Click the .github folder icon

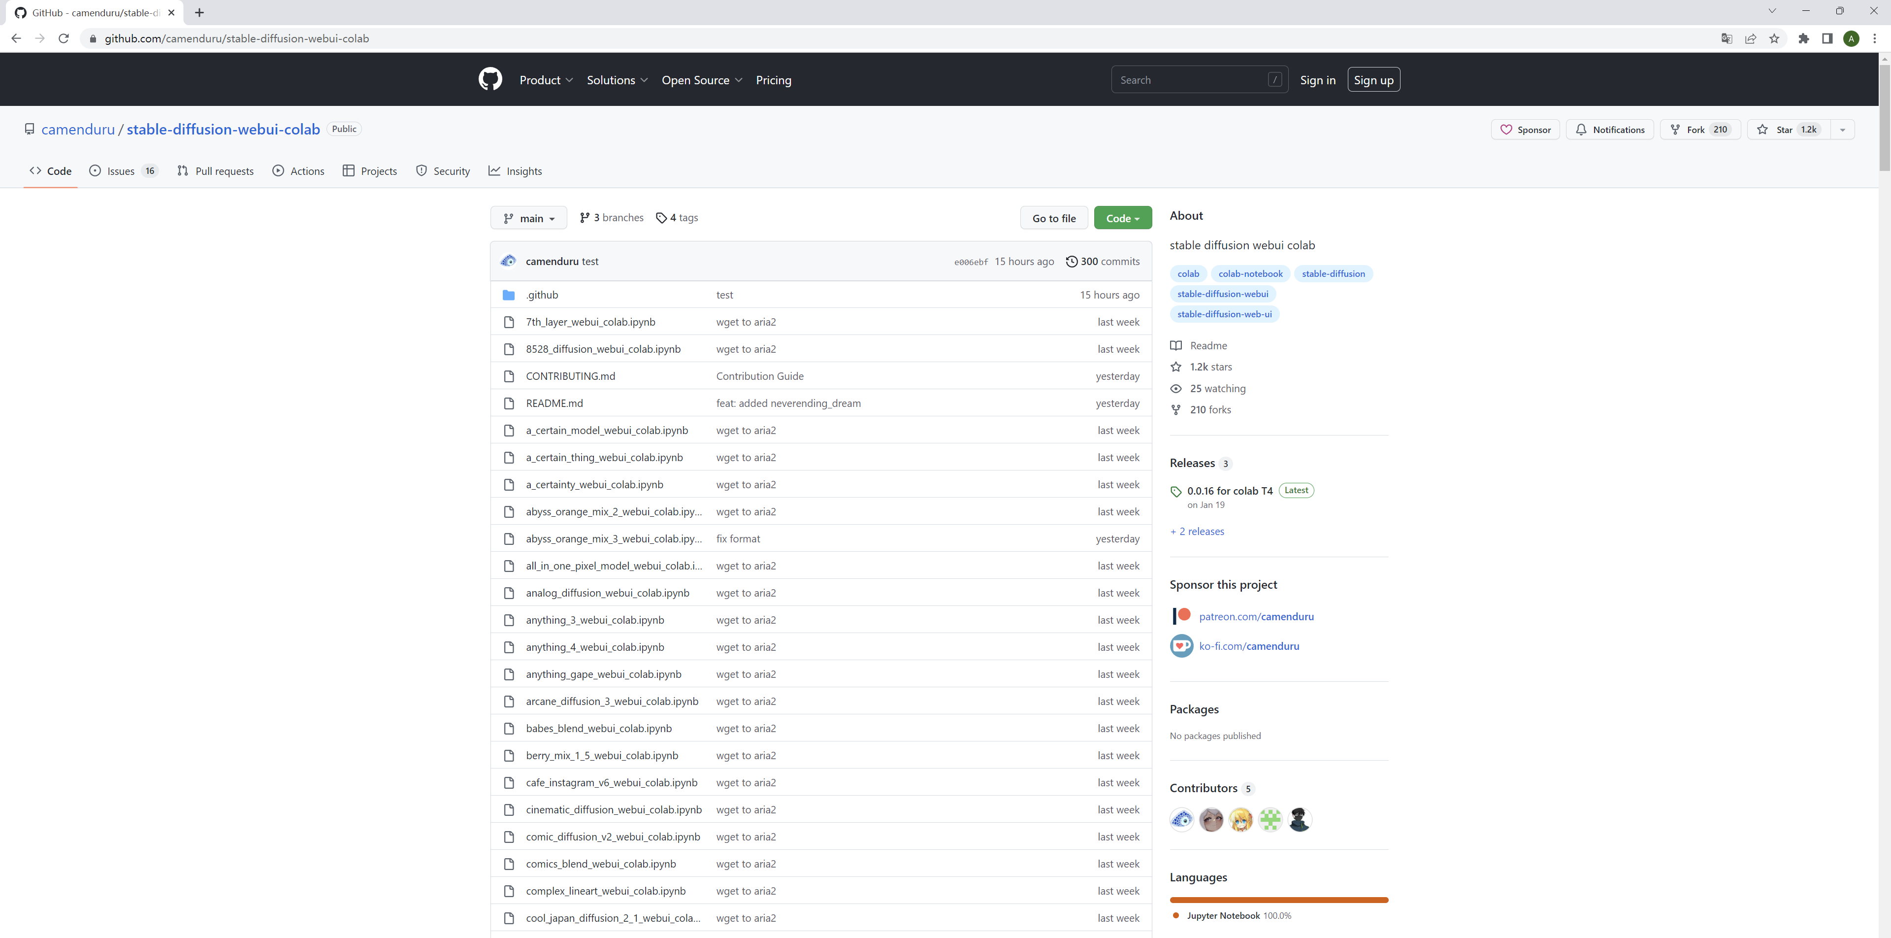509,295
